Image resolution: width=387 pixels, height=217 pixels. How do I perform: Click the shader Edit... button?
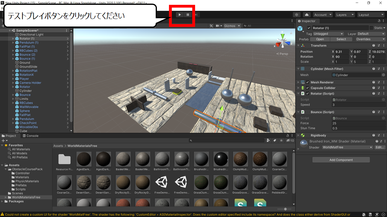[380, 147]
